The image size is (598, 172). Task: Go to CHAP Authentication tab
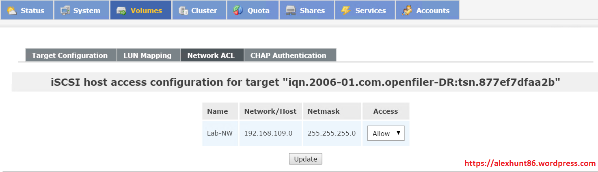point(288,55)
